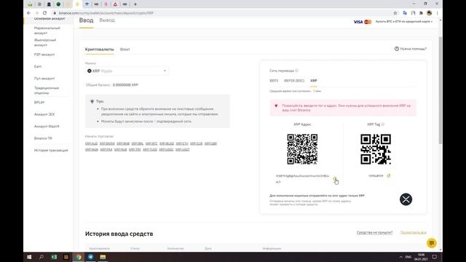Click the page vertical scrollbar
The width and height of the screenshot is (466, 262).
pyautogui.click(x=440, y=90)
